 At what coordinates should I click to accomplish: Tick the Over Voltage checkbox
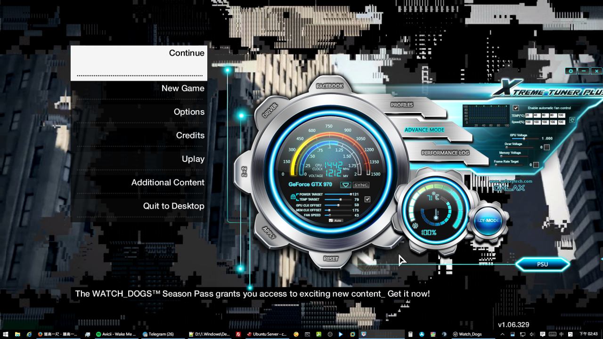point(546,147)
